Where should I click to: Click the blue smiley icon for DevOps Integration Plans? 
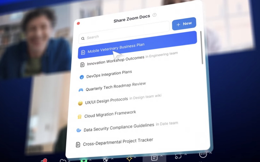(x=82, y=77)
